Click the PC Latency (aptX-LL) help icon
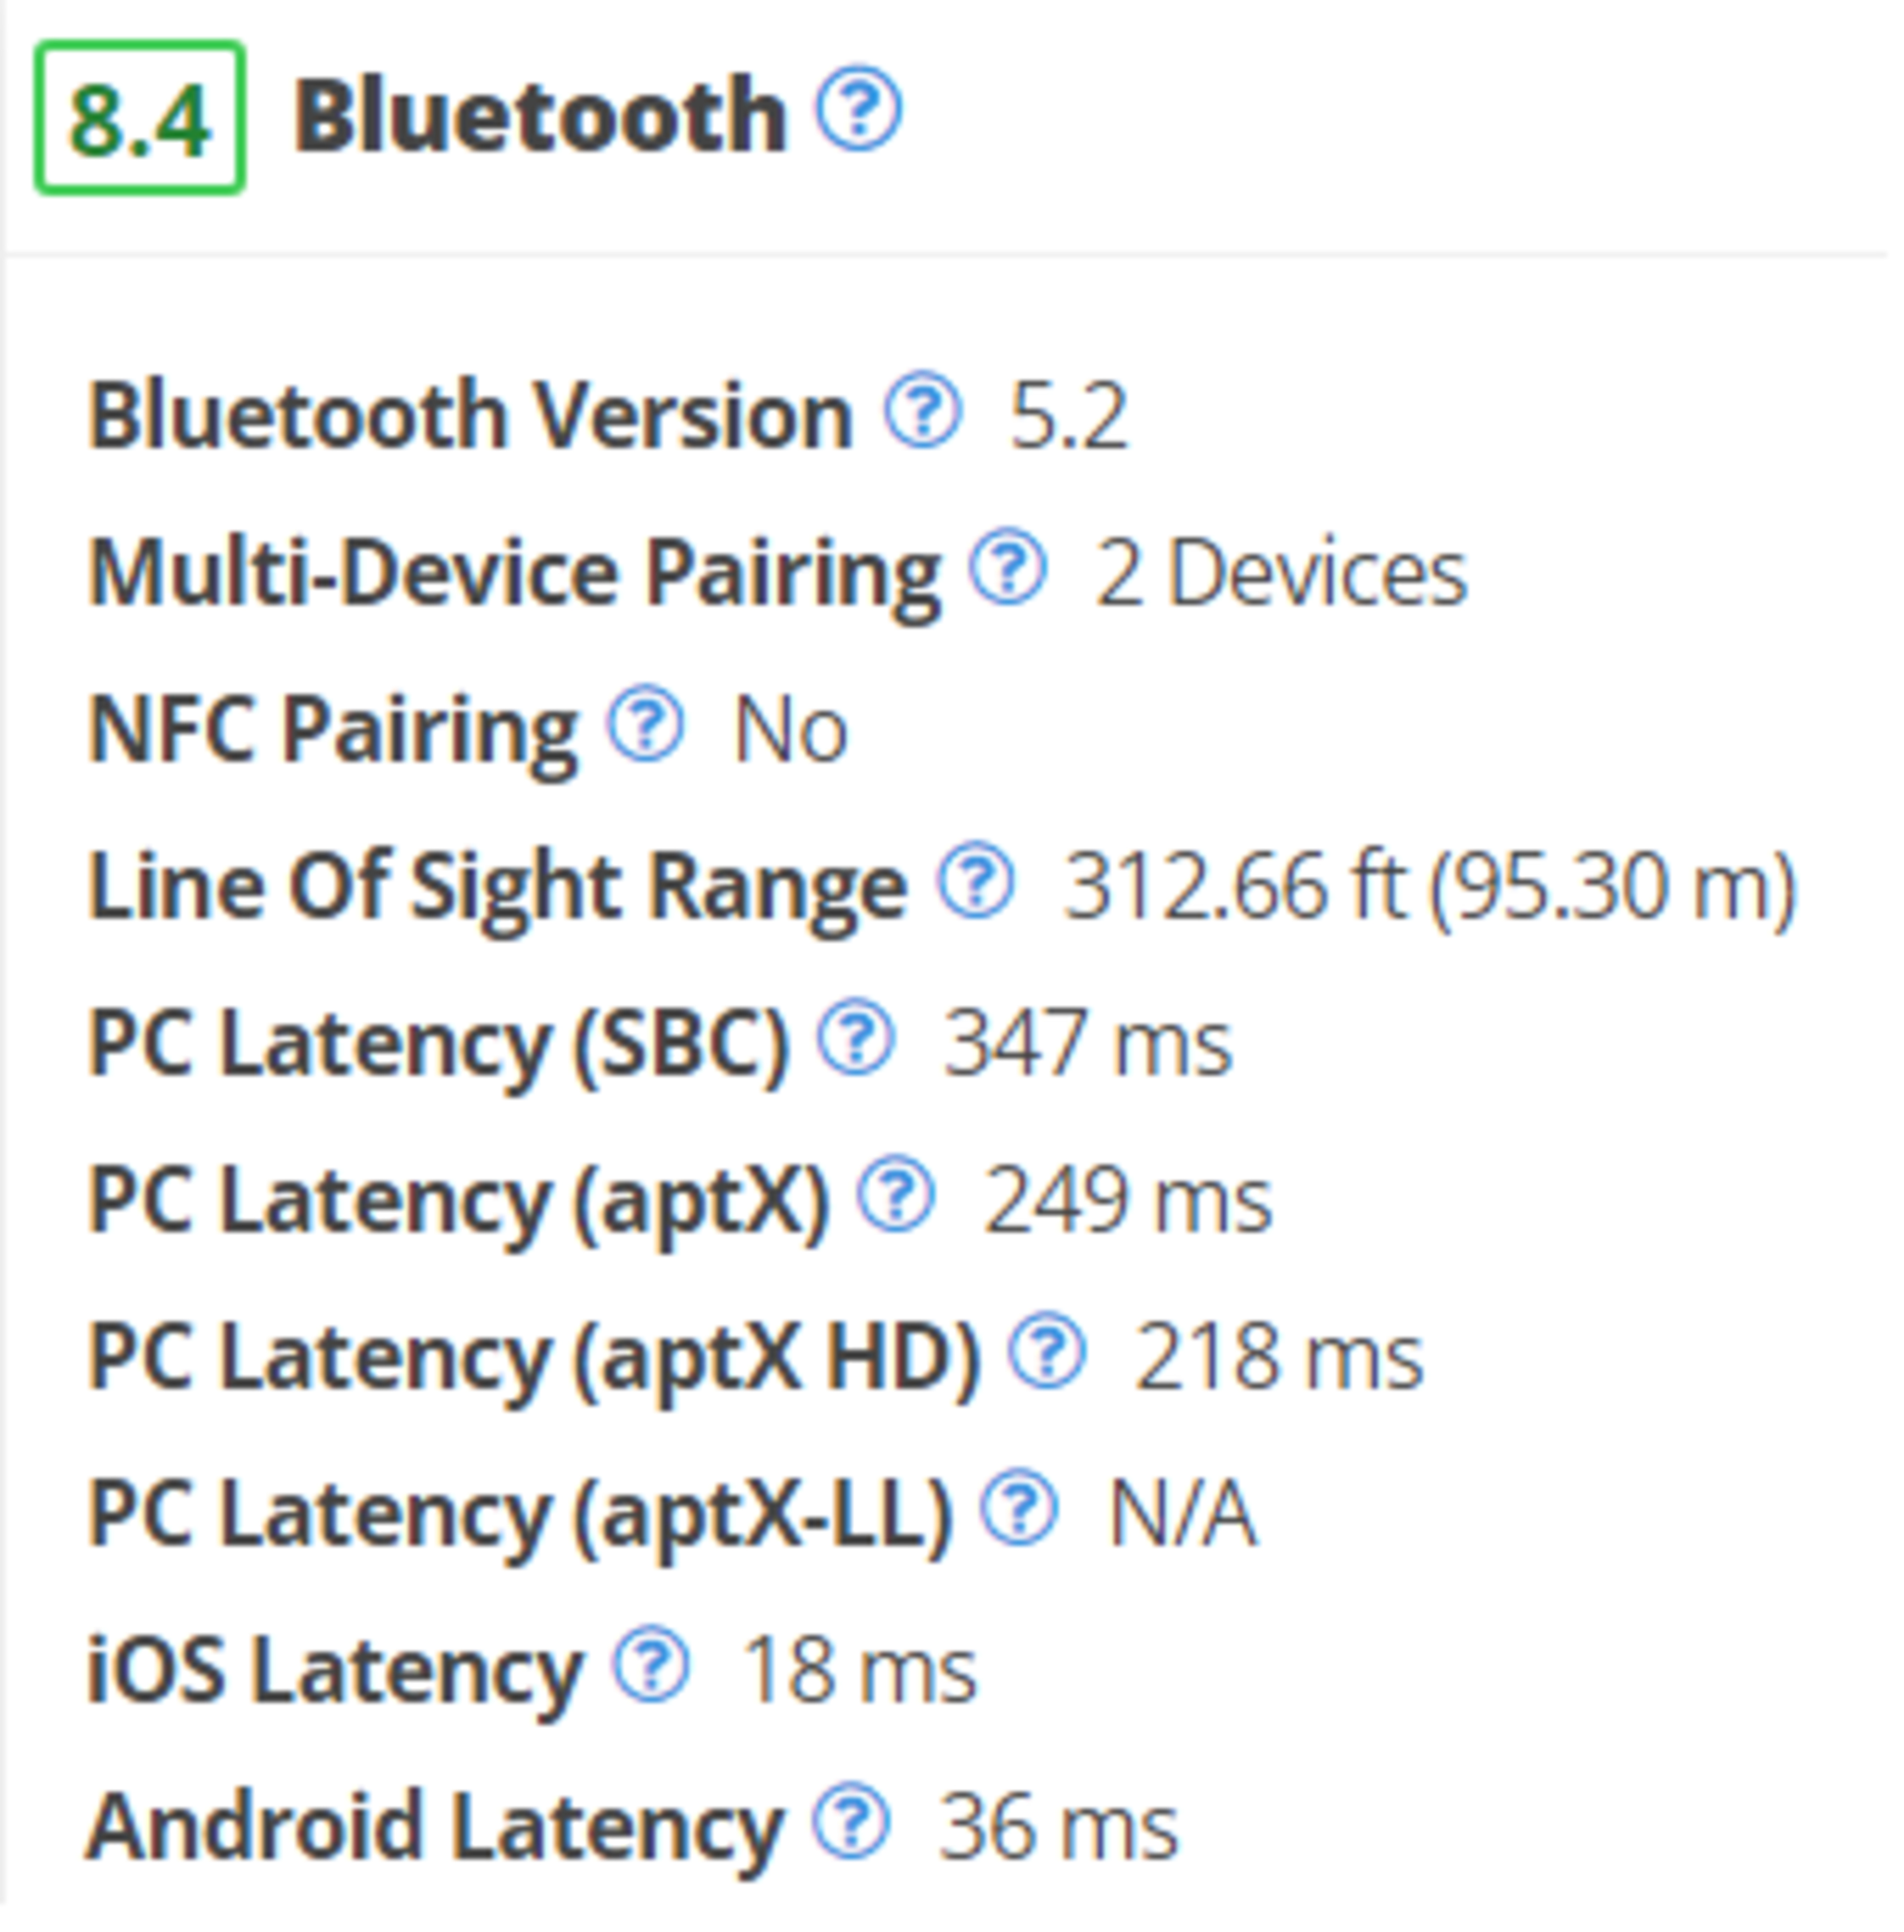Screen dimensions: 1904x1932 (1018, 1510)
